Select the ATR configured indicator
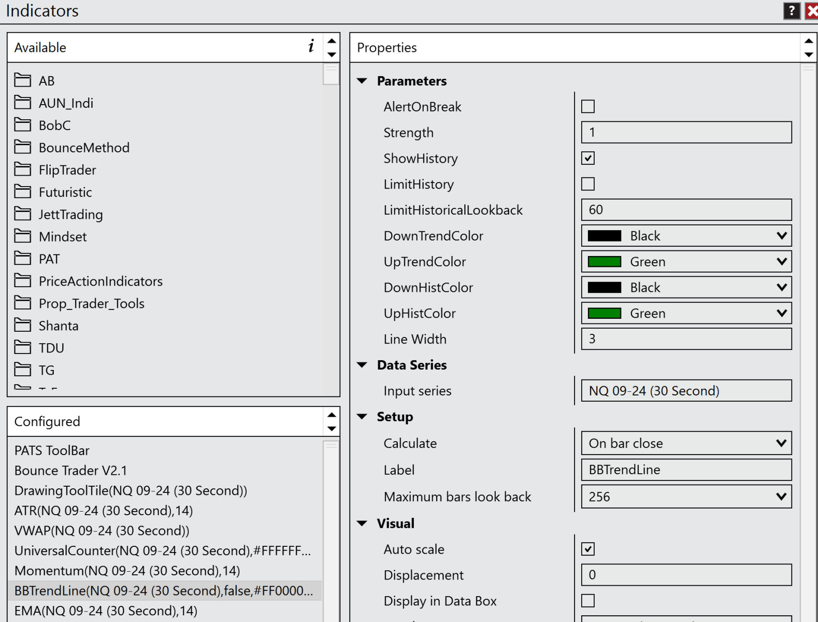This screenshot has height=622, width=818. tap(165, 511)
